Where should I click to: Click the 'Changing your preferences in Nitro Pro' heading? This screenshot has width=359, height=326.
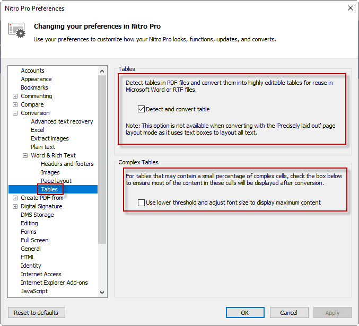click(97, 26)
